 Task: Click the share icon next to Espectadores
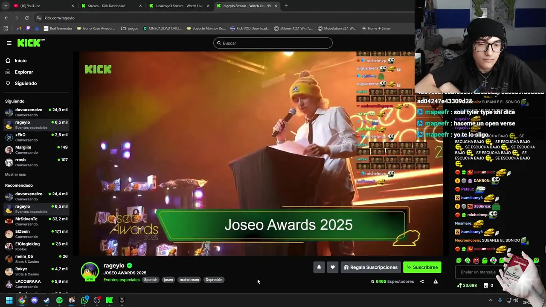pyautogui.click(x=422, y=281)
